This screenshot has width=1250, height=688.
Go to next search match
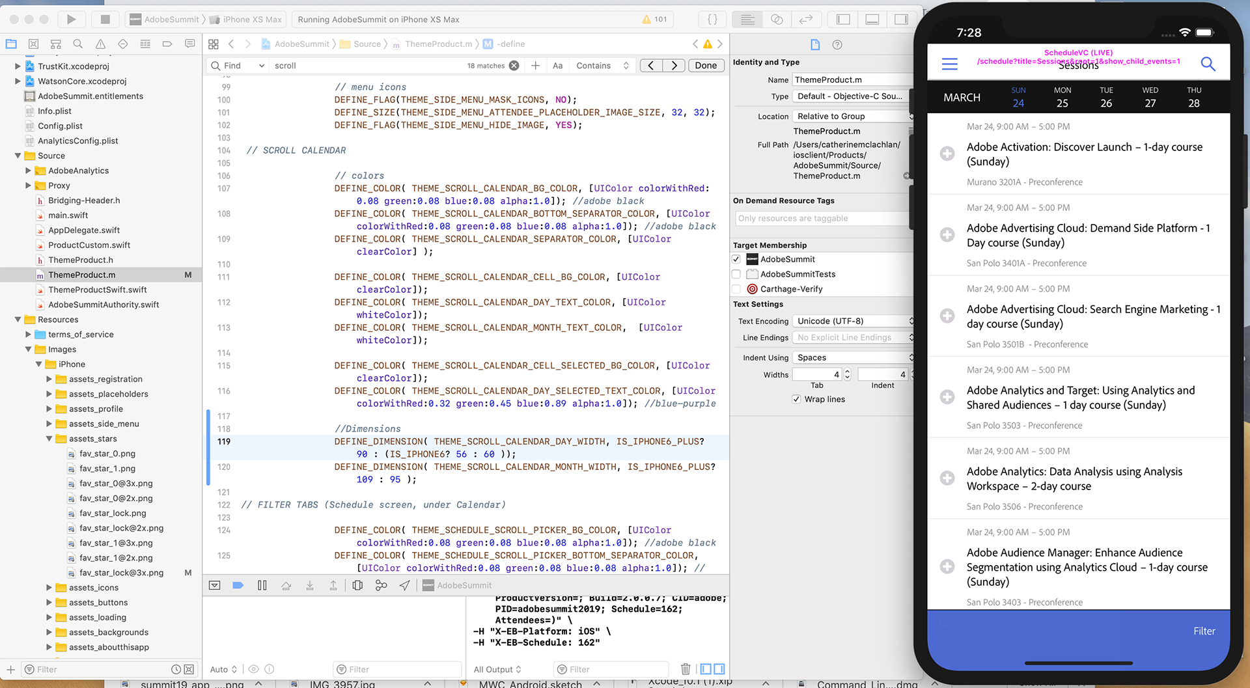674,66
